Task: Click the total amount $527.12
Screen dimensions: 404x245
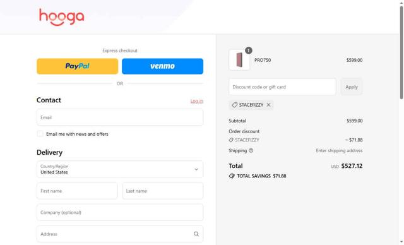Action: pyautogui.click(x=352, y=166)
